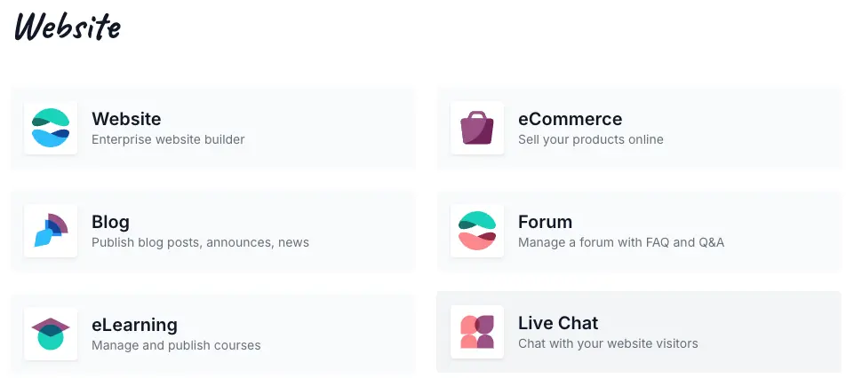846x378 pixels.
Task: Open the Forum app icon
Action: coord(477,231)
